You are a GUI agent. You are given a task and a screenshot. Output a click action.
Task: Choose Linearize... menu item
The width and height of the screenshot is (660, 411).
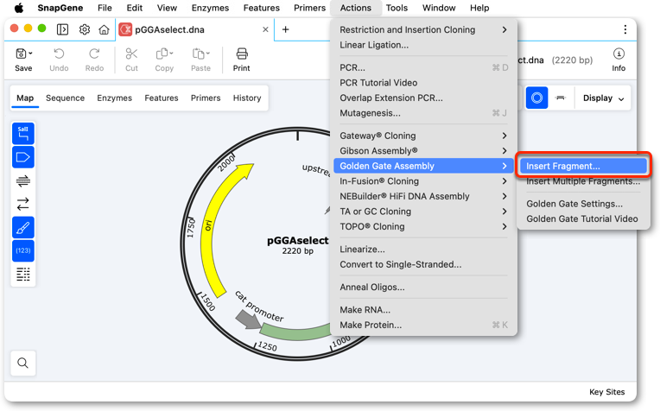[x=423, y=250]
